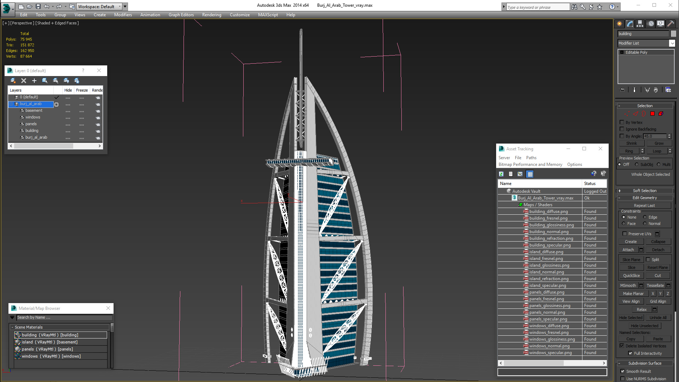This screenshot has height=382, width=679.
Task: Click the Attach button
Action: click(x=628, y=250)
